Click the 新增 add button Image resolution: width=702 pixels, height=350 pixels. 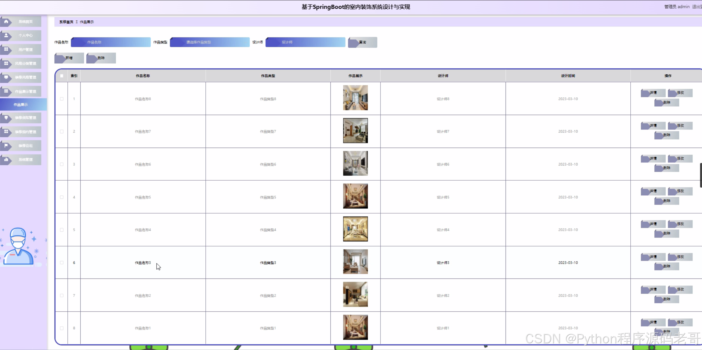(69, 58)
